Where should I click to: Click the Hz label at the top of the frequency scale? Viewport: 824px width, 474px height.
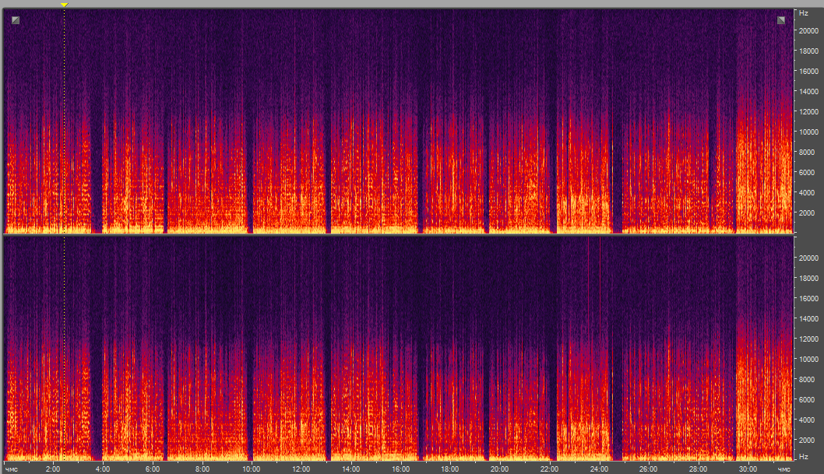(x=801, y=13)
